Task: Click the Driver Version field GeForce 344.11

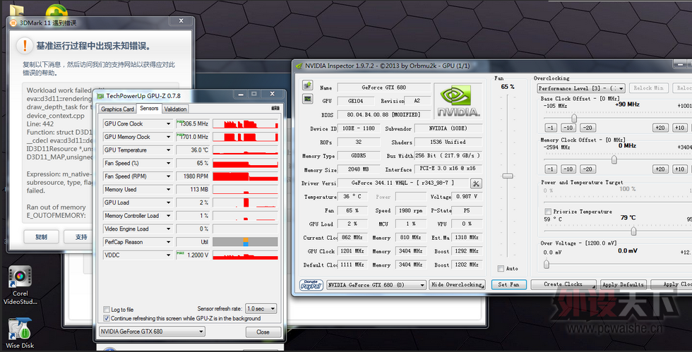Action: 402,183
